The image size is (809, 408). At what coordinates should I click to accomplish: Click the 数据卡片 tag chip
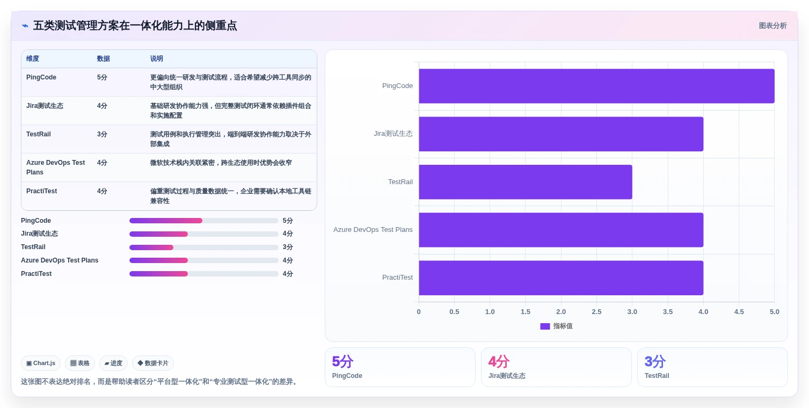(x=153, y=363)
